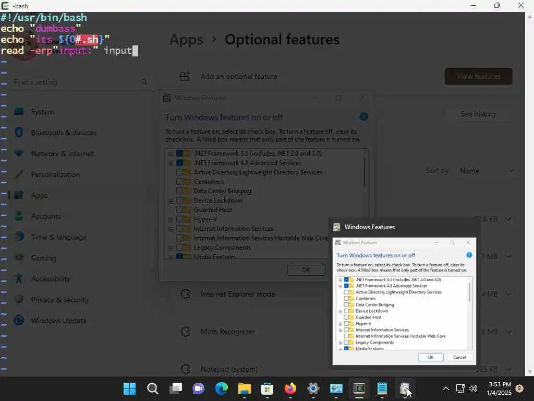This screenshot has height=401, width=534.
Task: Open the Sort by Name dropdown
Action: click(486, 171)
